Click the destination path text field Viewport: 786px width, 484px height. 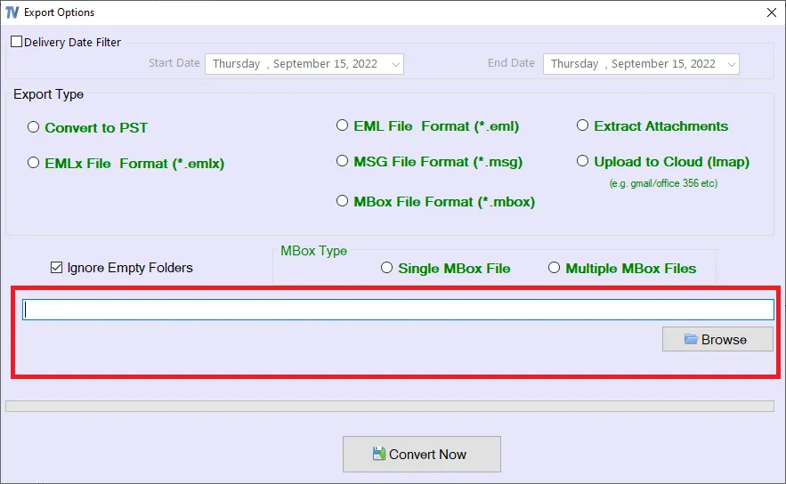[397, 310]
